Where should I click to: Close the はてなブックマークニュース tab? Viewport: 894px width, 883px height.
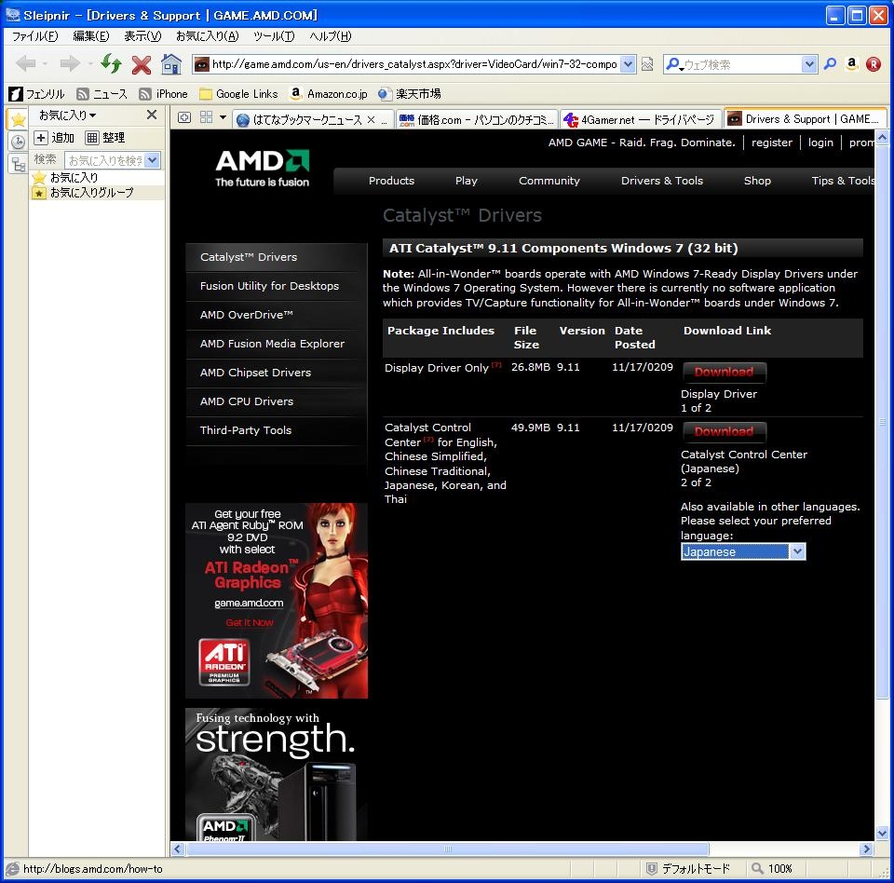(372, 119)
